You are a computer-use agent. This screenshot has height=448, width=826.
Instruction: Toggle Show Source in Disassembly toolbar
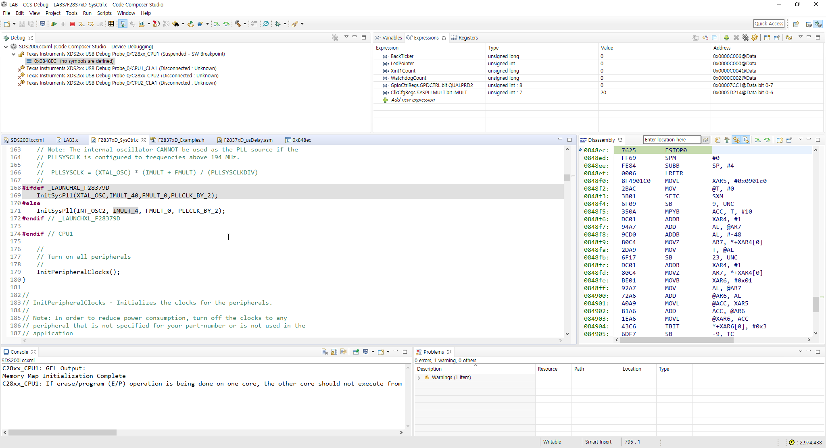tap(746, 140)
